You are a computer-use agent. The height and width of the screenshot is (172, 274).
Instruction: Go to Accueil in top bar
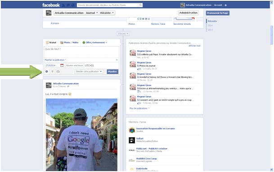click(218, 5)
